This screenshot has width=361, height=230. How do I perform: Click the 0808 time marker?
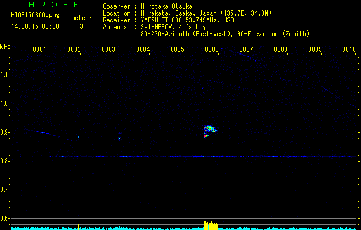[281, 49]
